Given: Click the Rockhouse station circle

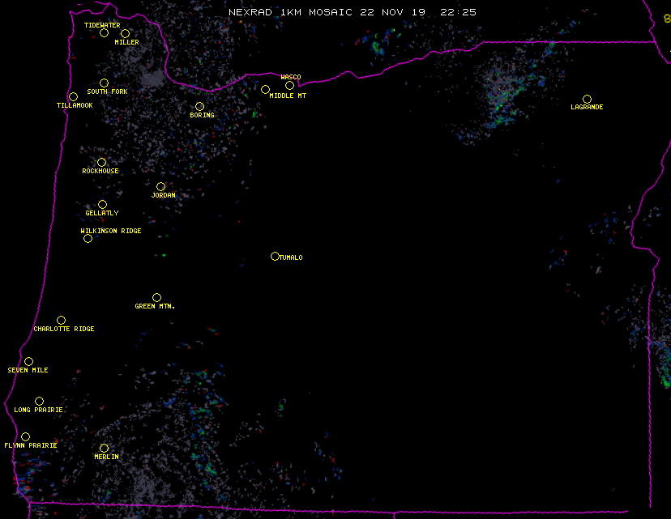Looking at the screenshot, I should point(101,163).
